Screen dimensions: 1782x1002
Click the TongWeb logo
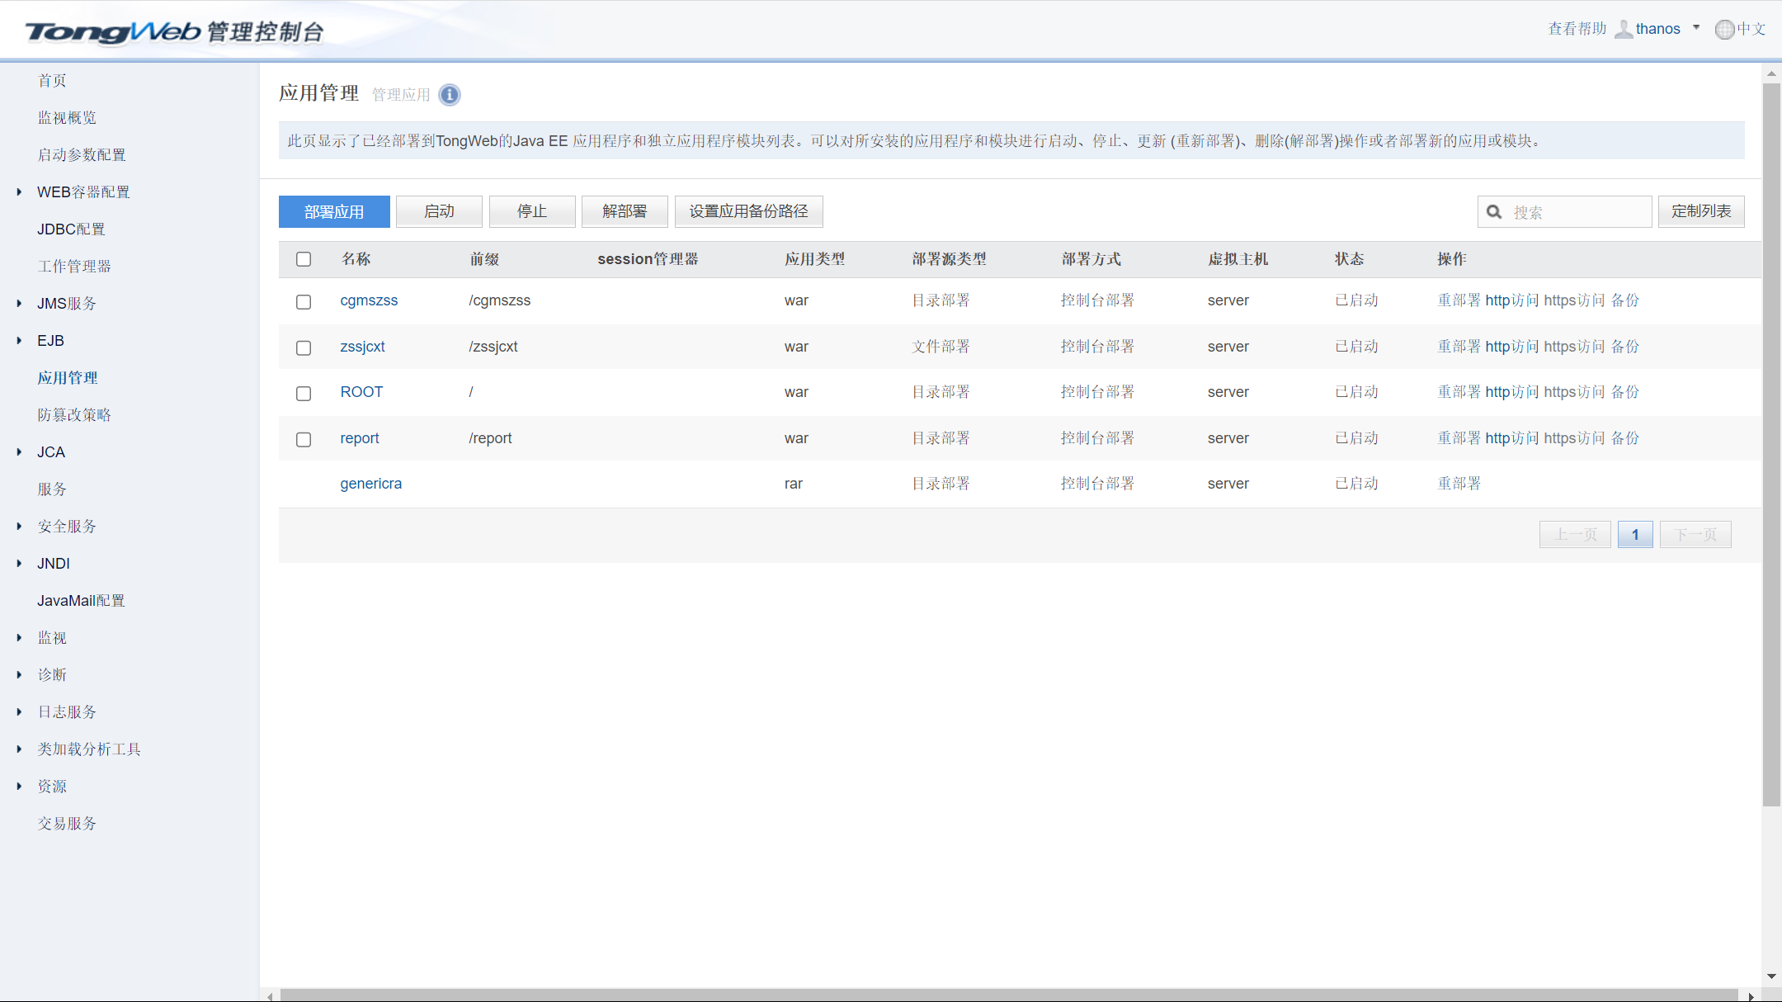tap(113, 31)
